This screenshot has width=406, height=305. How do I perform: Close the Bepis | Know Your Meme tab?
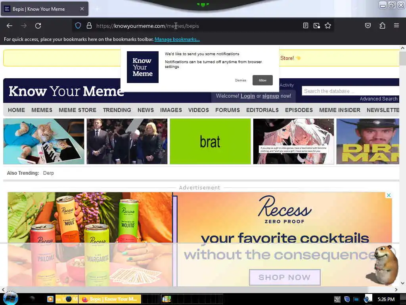(x=82, y=9)
